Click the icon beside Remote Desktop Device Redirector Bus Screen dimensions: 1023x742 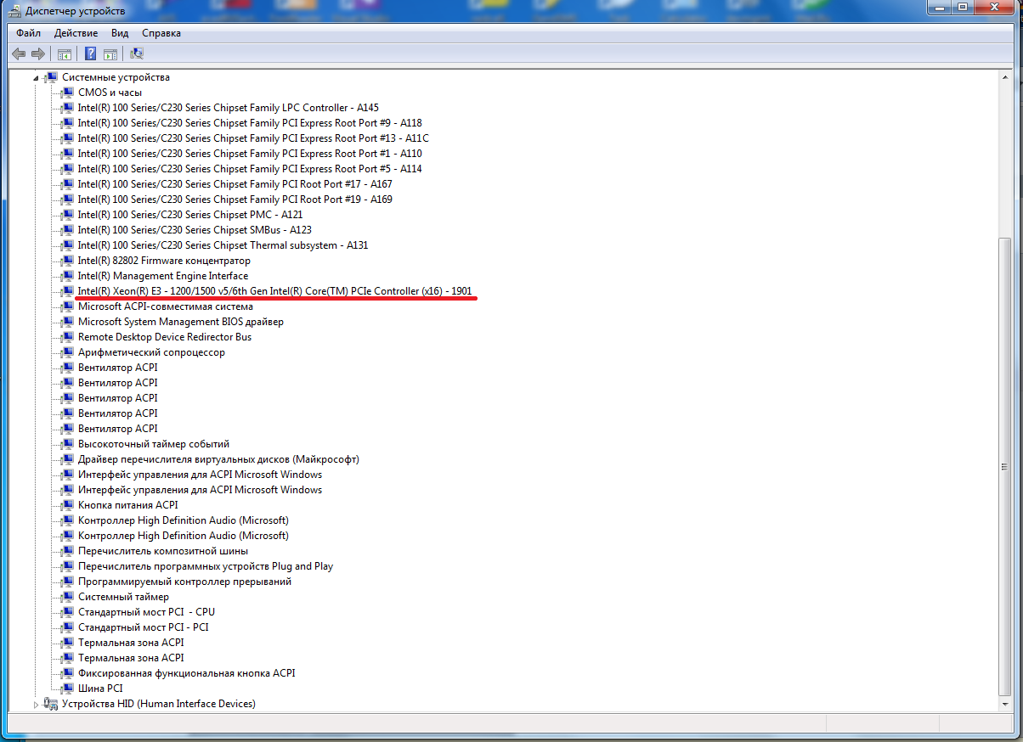pos(68,337)
